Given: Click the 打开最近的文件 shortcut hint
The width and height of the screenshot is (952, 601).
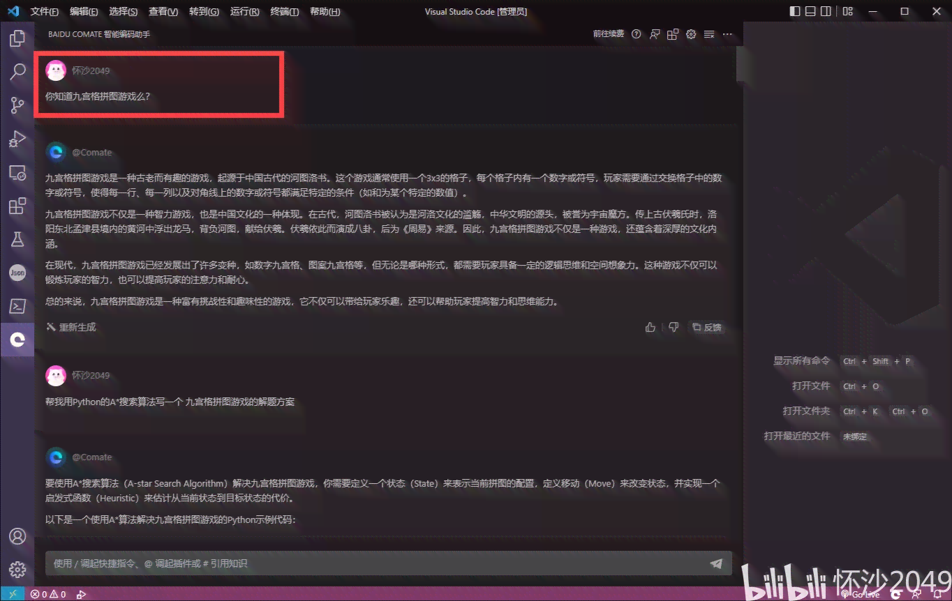Looking at the screenshot, I should tap(797, 436).
